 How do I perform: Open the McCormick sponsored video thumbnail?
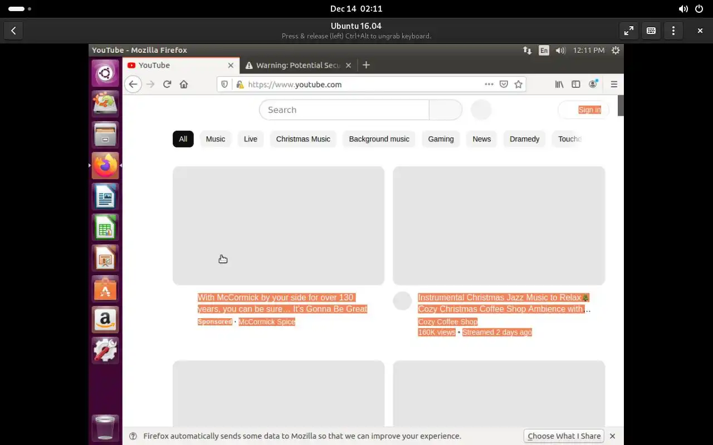click(x=279, y=226)
